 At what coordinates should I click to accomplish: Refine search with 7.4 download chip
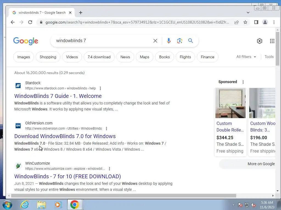click(x=99, y=57)
